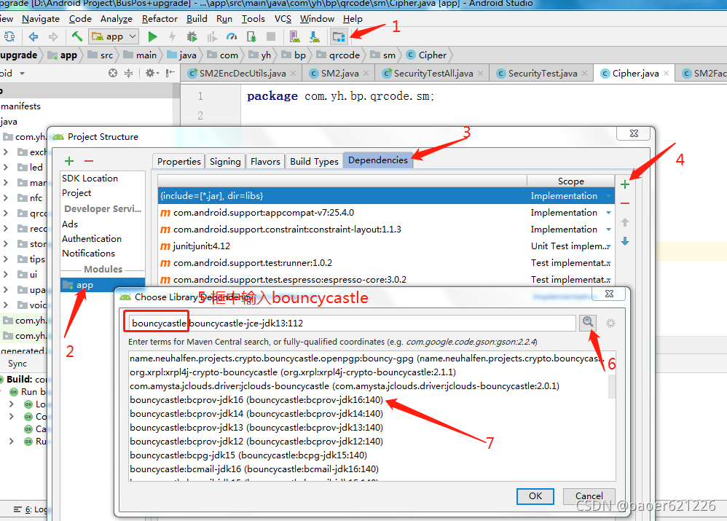
Task: Click Cancel in Choose Library Dependency
Action: pos(589,496)
